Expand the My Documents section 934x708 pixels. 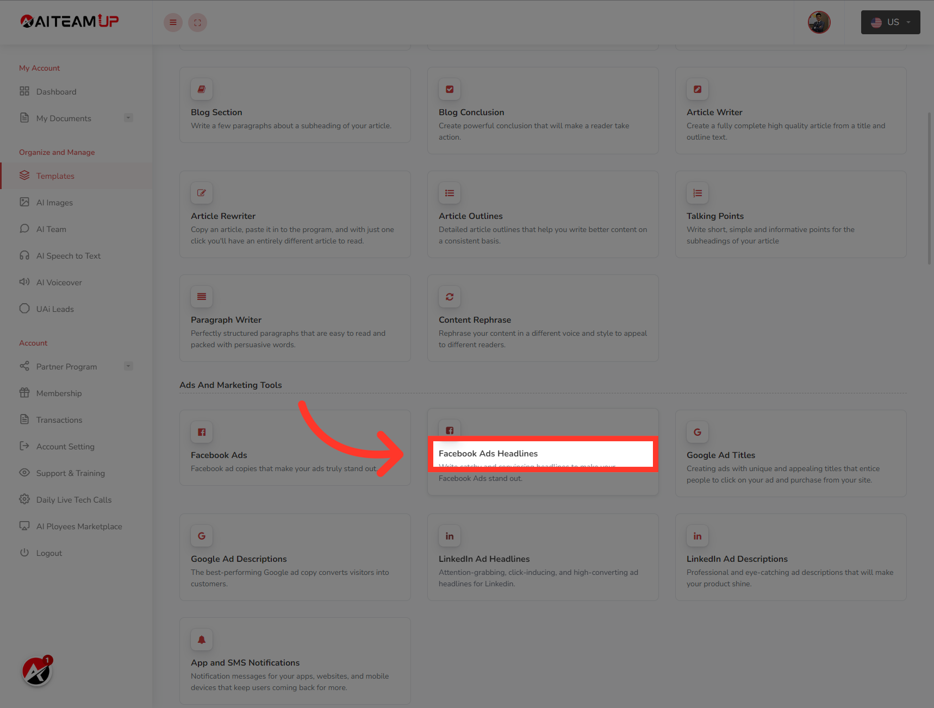coord(128,117)
